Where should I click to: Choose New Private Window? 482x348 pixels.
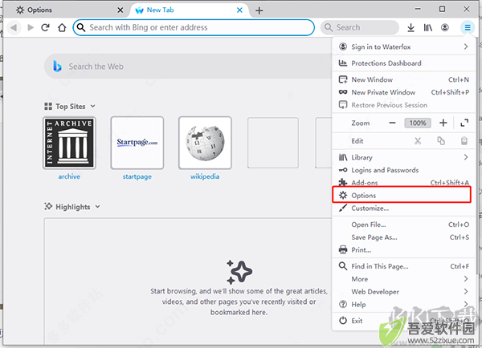point(403,92)
